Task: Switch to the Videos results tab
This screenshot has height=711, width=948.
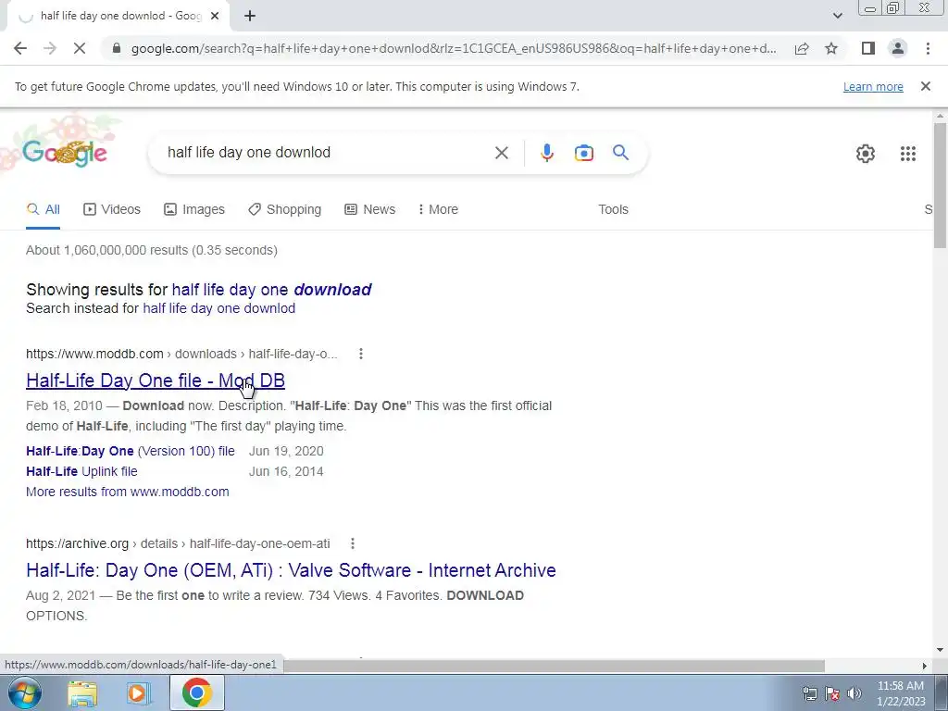Action: tap(112, 209)
